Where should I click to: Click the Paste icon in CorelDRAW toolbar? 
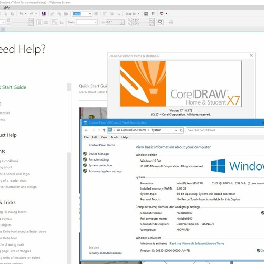tap(12, 14)
